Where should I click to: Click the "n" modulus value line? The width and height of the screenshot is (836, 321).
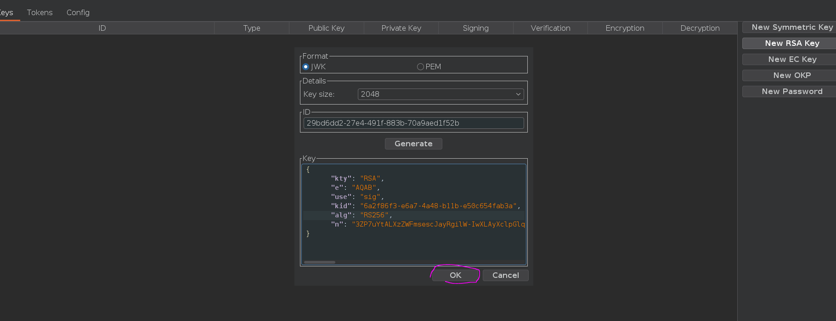point(428,224)
